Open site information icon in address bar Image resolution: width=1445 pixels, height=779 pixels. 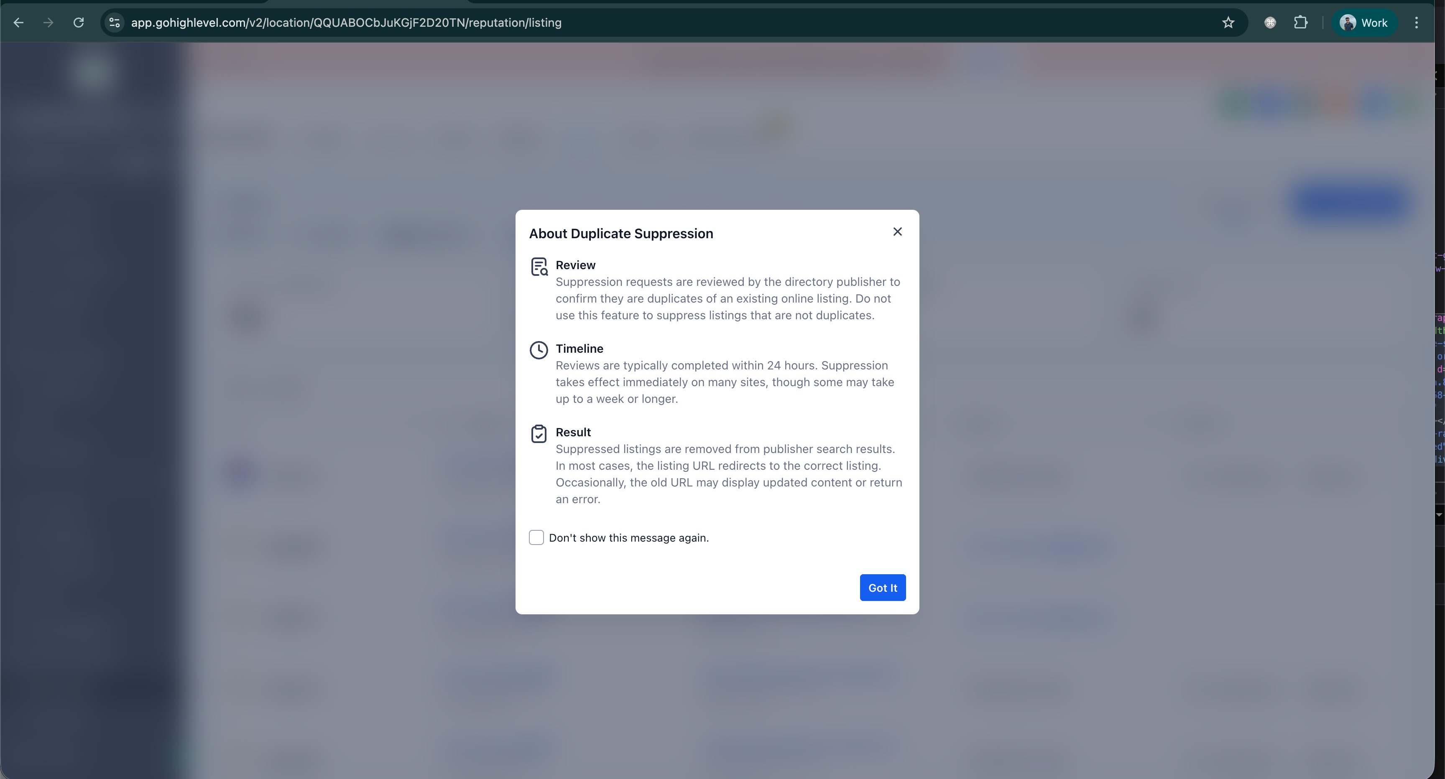point(115,23)
